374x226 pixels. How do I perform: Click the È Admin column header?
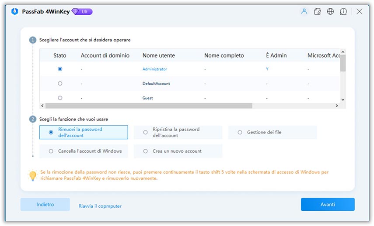click(x=276, y=55)
